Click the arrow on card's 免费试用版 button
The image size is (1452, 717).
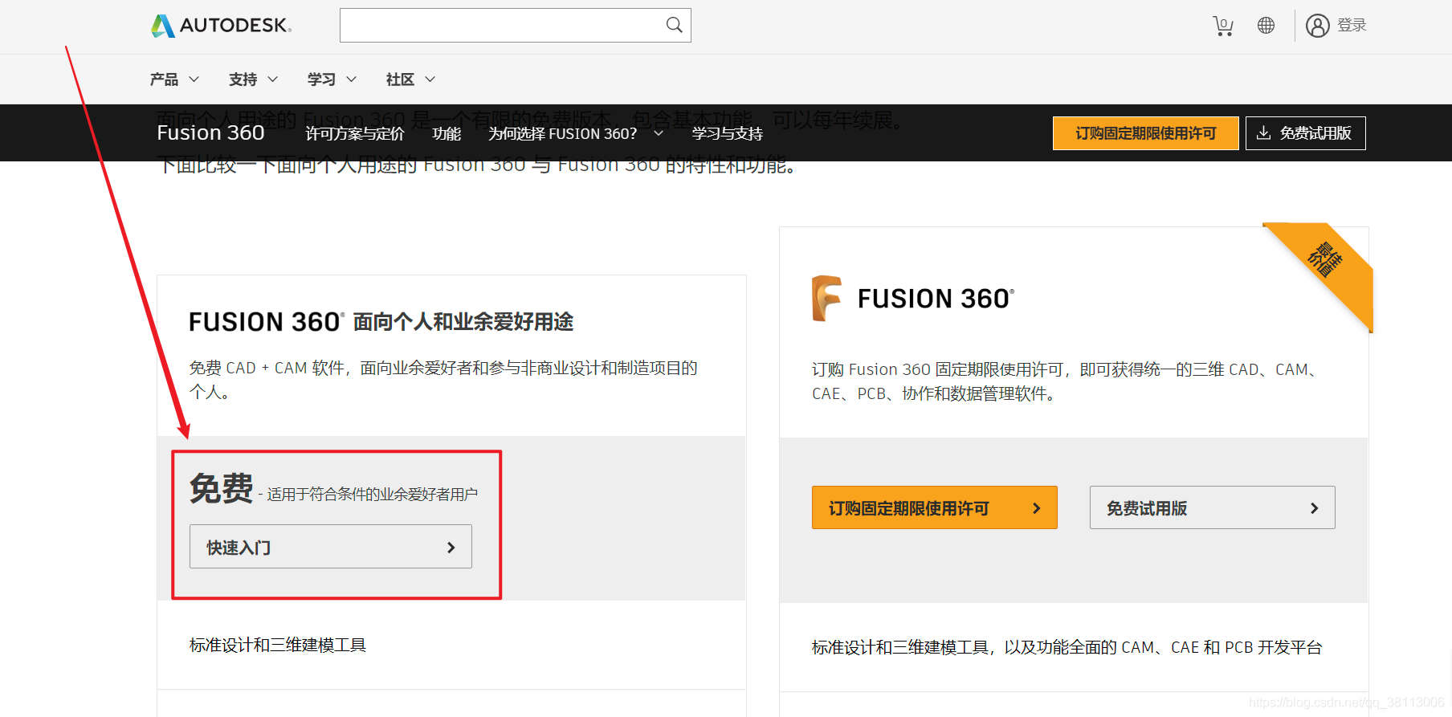(x=1314, y=508)
